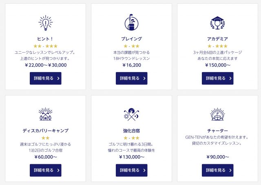Screen dimensions: 261x185
Task: Click the golf bag icon for プレイング
Action: (131, 22)
